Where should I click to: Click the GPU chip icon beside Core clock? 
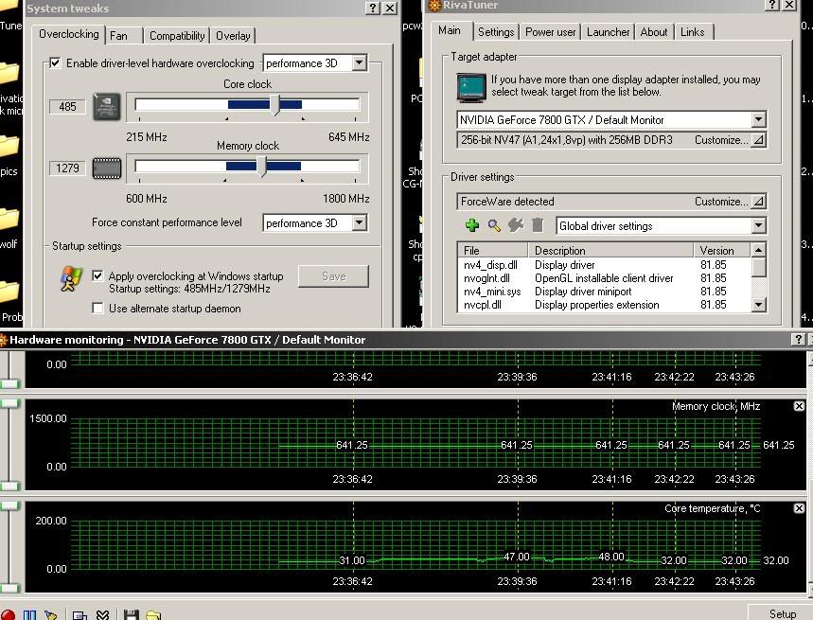(x=107, y=106)
